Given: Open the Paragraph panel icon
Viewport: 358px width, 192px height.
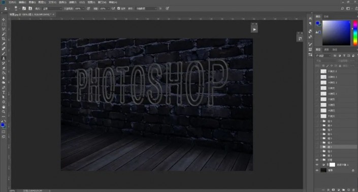Looking at the screenshot, I should coord(310,23).
